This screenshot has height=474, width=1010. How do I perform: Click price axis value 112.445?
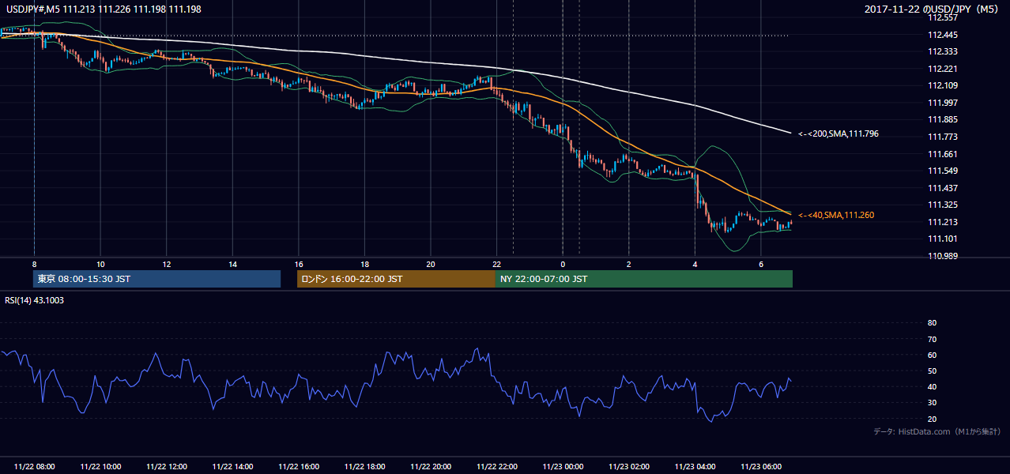(942, 35)
